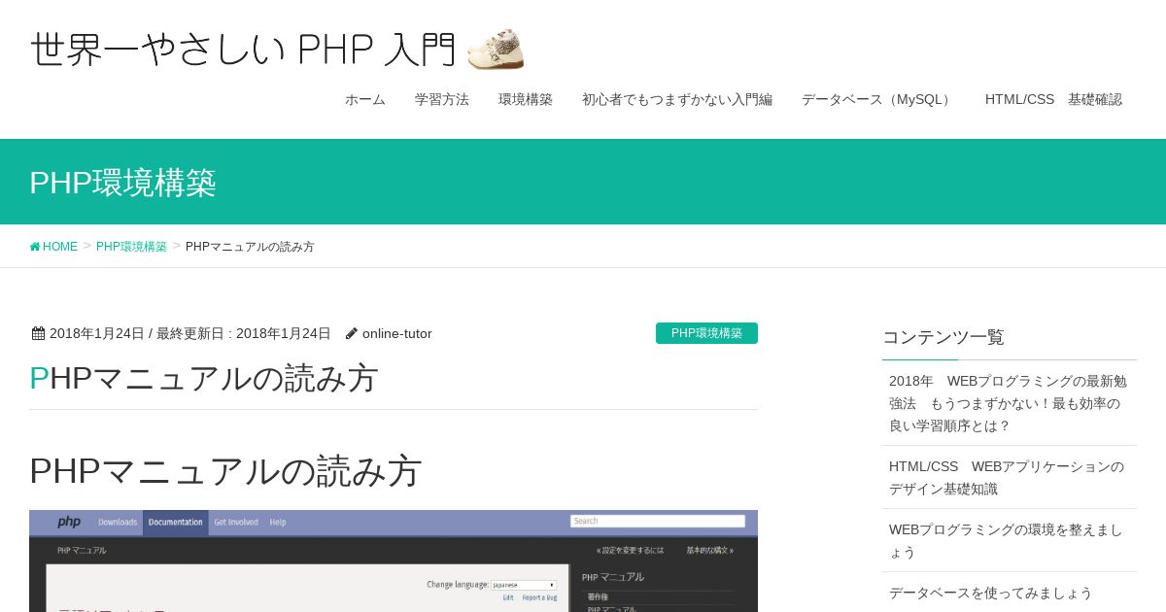The height and width of the screenshot is (612, 1166).
Task: Click the PHP manual screenshot image
Action: tap(394, 561)
